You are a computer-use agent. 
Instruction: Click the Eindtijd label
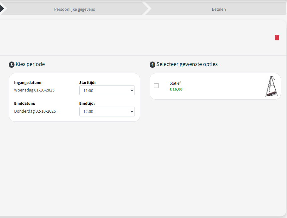click(87, 103)
